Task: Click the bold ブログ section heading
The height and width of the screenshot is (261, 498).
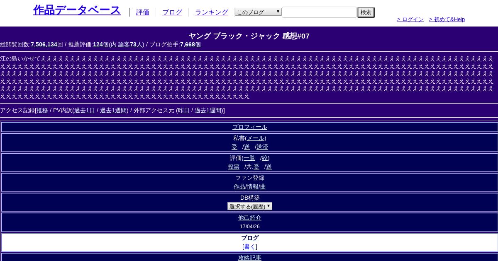Action: click(x=250, y=238)
